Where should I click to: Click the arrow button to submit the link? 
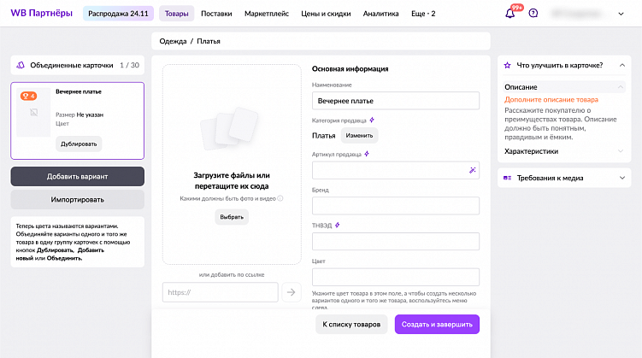tap(292, 292)
